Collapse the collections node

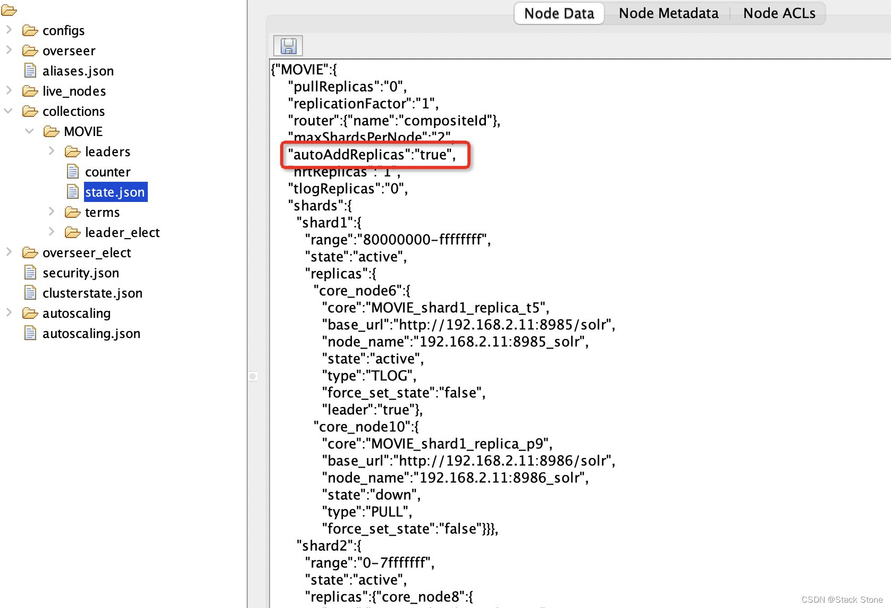tap(9, 111)
